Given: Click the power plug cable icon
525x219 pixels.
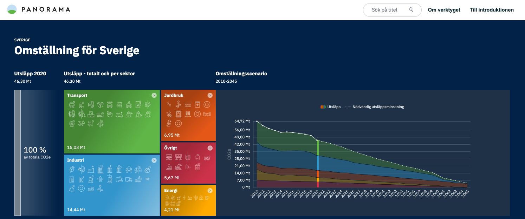Looking at the screenshot, I should pos(100,188).
